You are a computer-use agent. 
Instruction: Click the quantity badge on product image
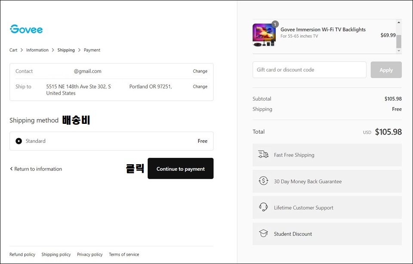click(275, 24)
